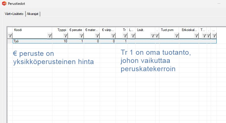226x123 pixels.
Task: Select the Tyyppi value 10 in Työ row
Action: click(60, 41)
